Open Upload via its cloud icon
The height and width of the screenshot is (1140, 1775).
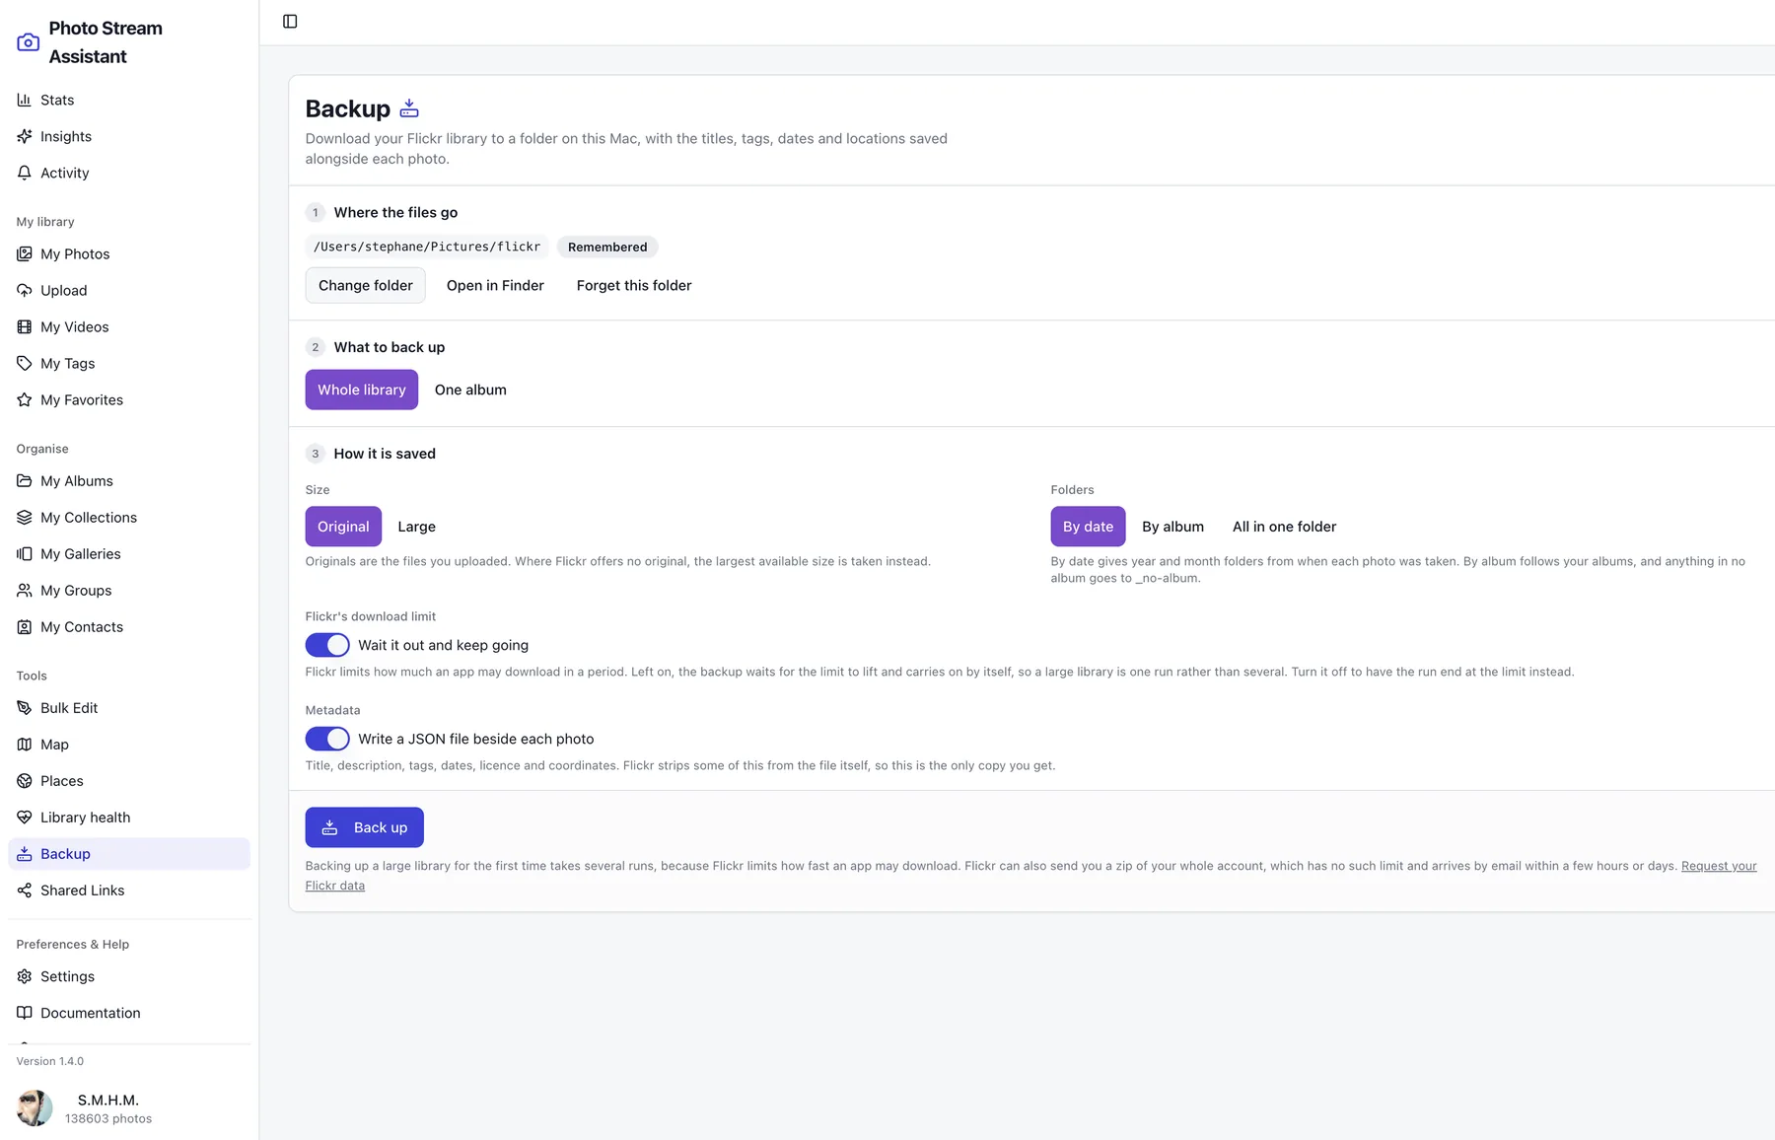click(25, 290)
